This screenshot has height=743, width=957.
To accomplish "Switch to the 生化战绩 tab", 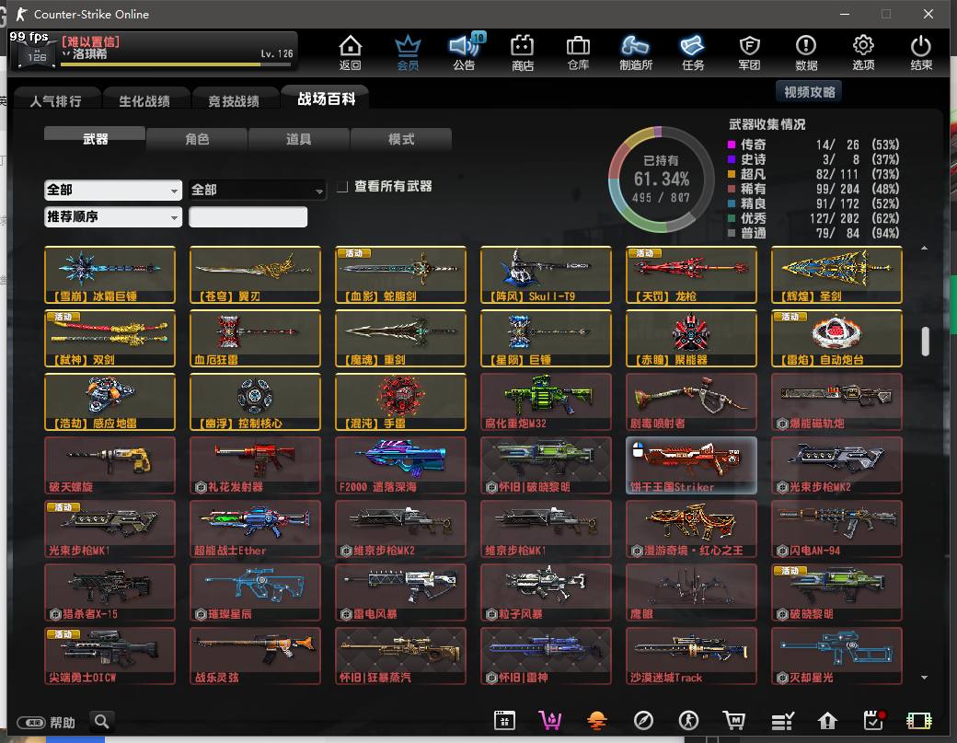I will click(x=144, y=100).
